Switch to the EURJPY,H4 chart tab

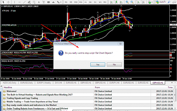click(114, 83)
